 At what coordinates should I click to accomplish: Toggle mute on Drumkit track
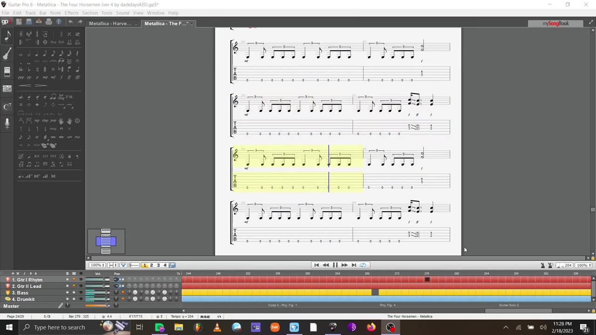click(x=74, y=299)
